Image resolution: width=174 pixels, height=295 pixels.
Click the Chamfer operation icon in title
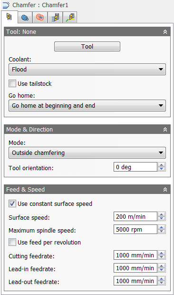tap(6, 5)
